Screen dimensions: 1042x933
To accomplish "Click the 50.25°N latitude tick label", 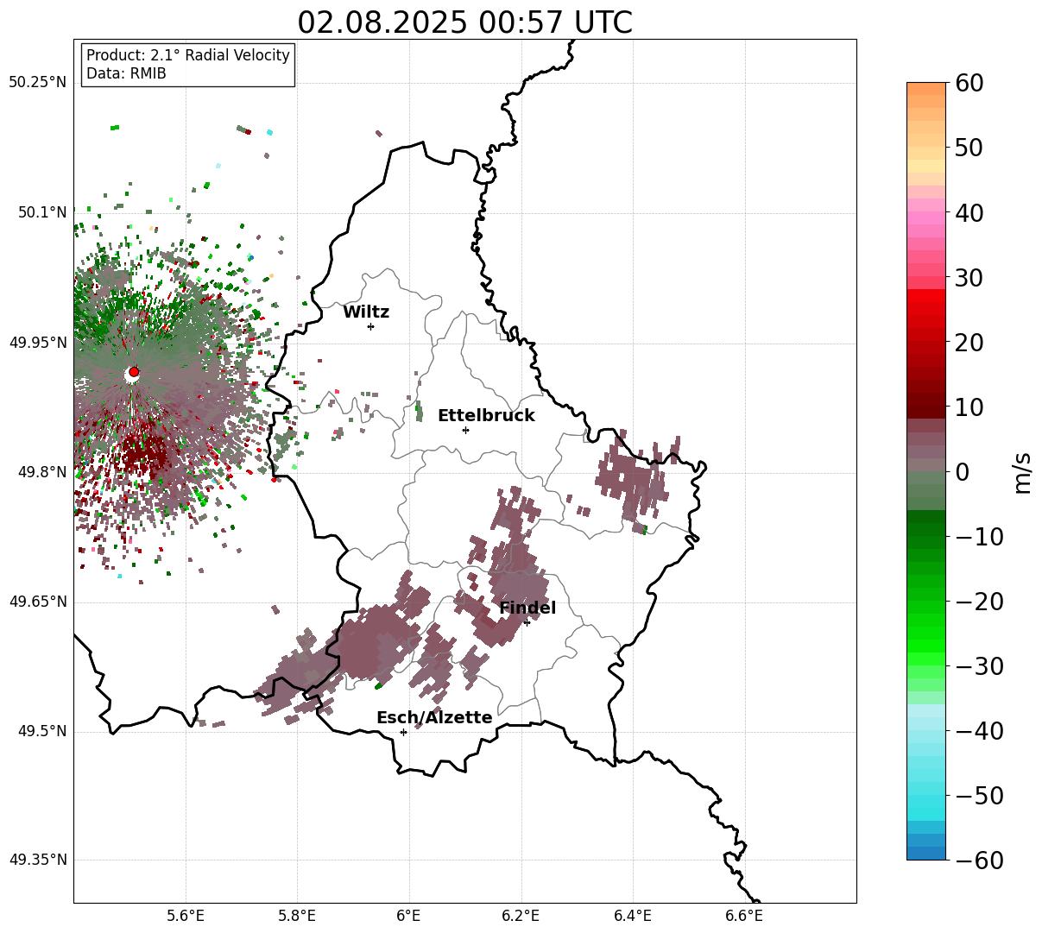I will 37,83.
